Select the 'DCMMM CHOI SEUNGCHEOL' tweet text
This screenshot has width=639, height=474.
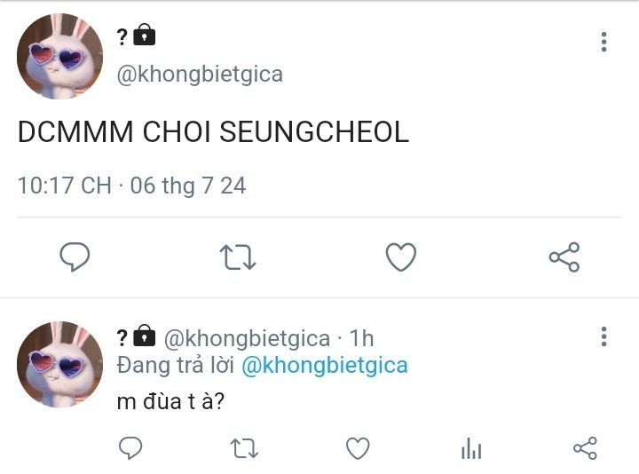click(x=213, y=132)
